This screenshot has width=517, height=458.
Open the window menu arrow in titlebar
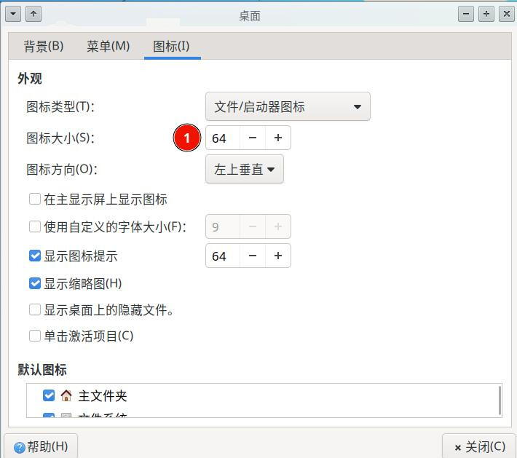(x=13, y=14)
